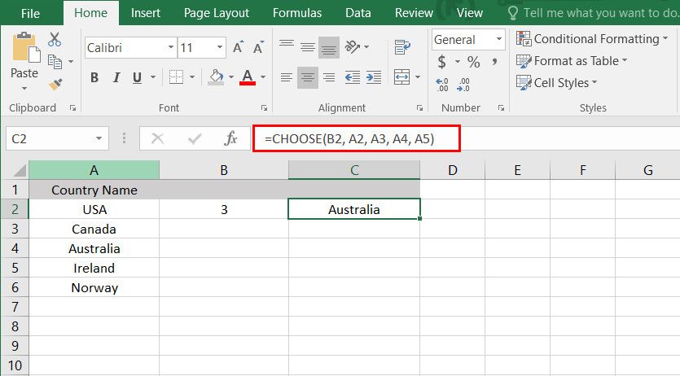Select the Format Painter brush
Screen dimensions: 680x376
click(x=55, y=84)
